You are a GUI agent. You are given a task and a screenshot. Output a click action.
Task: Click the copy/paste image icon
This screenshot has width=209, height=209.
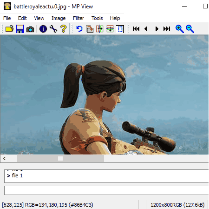point(90,29)
